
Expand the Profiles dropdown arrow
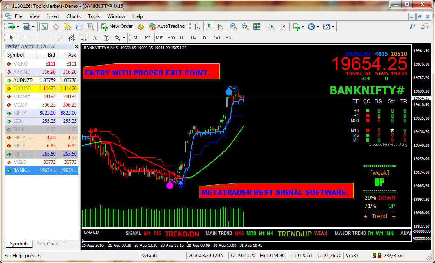pos(33,27)
